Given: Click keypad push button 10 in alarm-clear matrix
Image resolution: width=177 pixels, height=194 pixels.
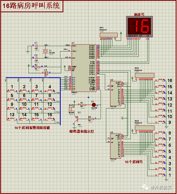Looking at the screenshot, I should (24, 108).
